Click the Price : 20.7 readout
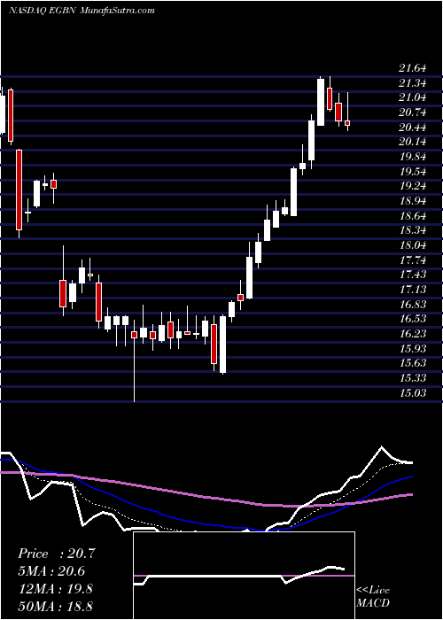The width and height of the screenshot is (443, 620). tap(57, 554)
